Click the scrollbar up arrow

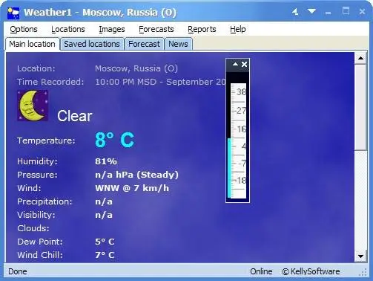(360, 58)
